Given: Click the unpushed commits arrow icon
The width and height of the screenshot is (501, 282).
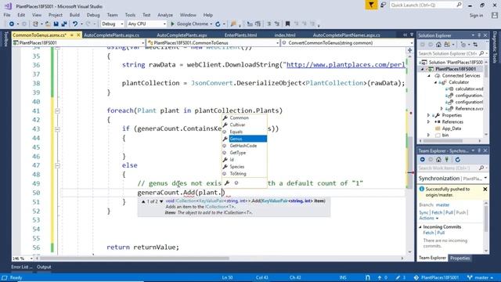Looking at the screenshot, I should (380, 277).
